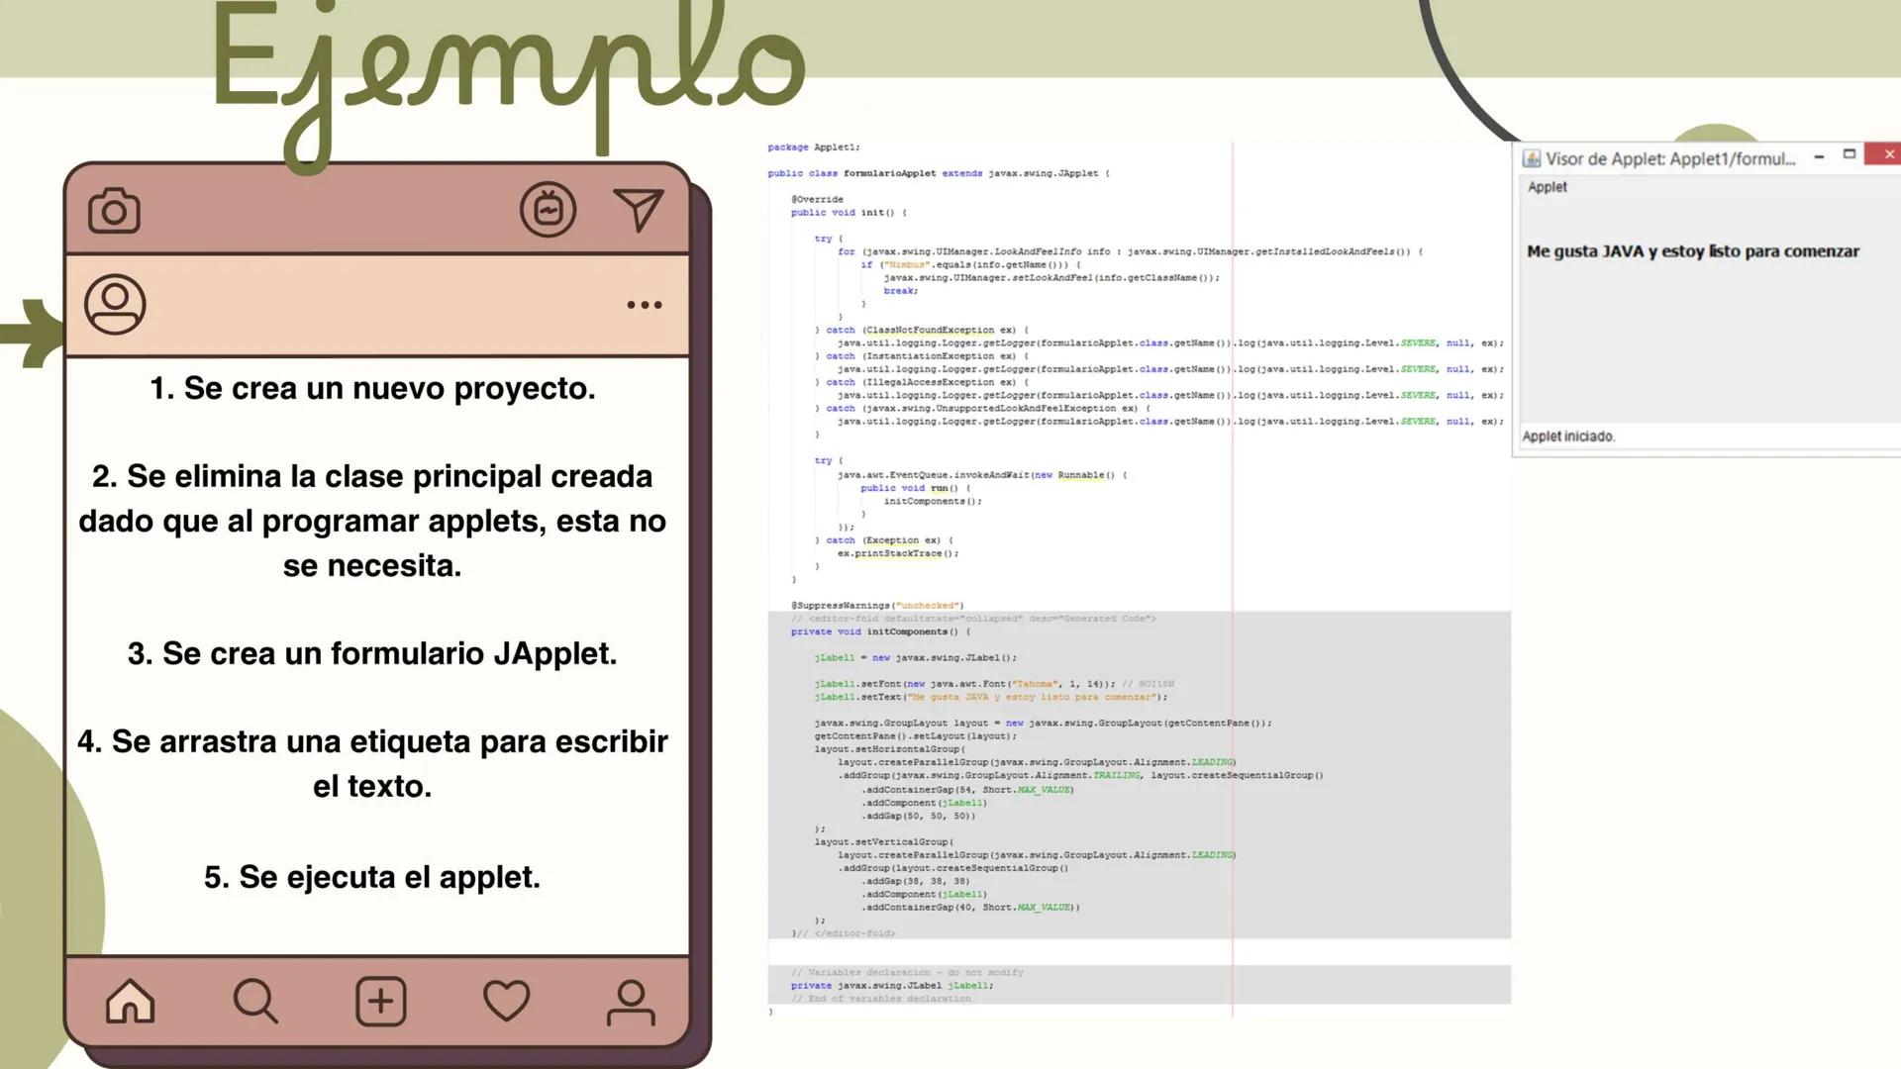The height and width of the screenshot is (1069, 1901).
Task: Select the IGTV icon at the top
Action: (550, 209)
